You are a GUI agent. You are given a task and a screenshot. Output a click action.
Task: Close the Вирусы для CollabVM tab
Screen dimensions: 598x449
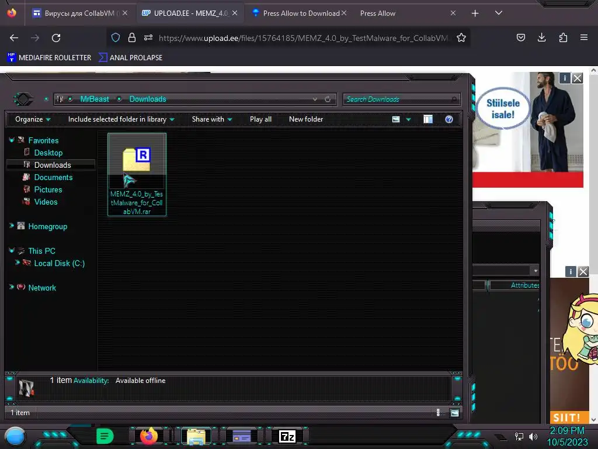125,13
